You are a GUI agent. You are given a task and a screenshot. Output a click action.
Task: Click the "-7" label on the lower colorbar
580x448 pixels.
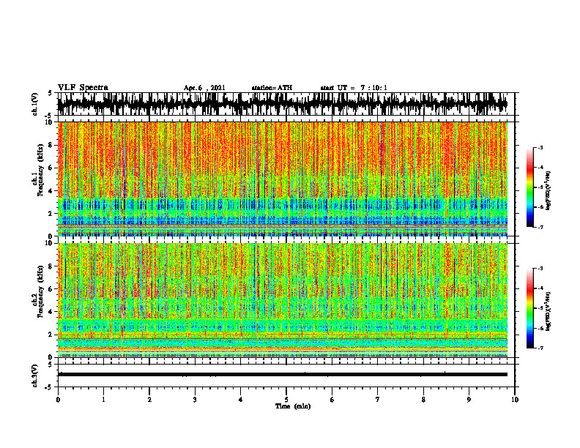[x=540, y=348]
